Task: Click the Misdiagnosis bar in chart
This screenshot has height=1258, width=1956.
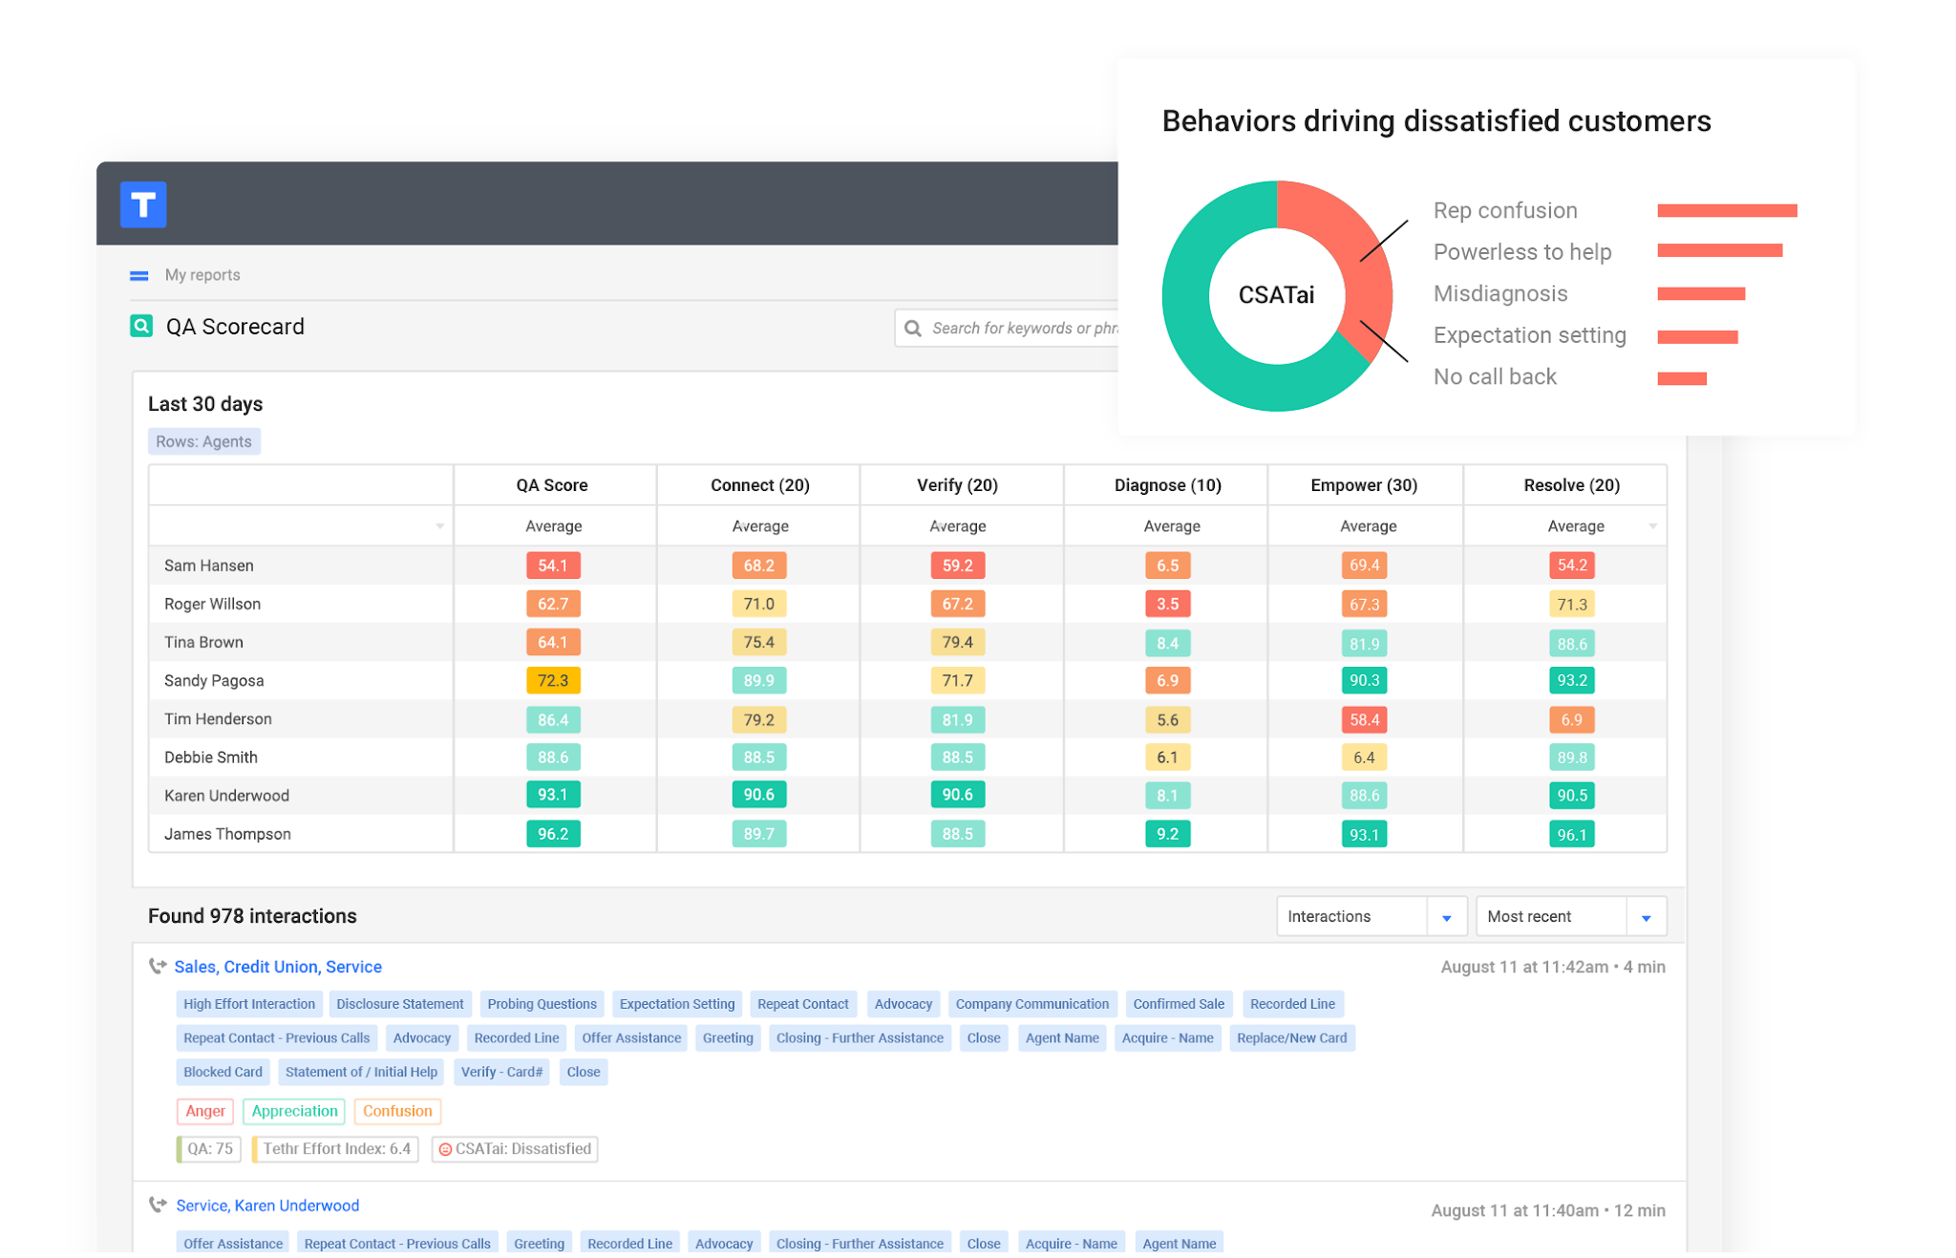Action: click(1701, 294)
